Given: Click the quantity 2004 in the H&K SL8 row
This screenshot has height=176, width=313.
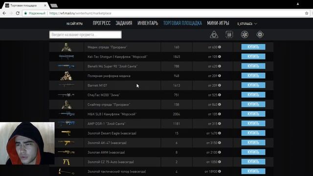Looking at the screenshot, I should pos(177,114).
